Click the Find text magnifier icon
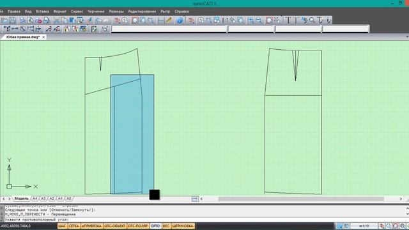Viewport: 409px width, 230px height. [312, 20]
